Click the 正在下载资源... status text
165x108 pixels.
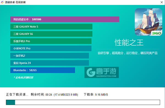point(17,95)
